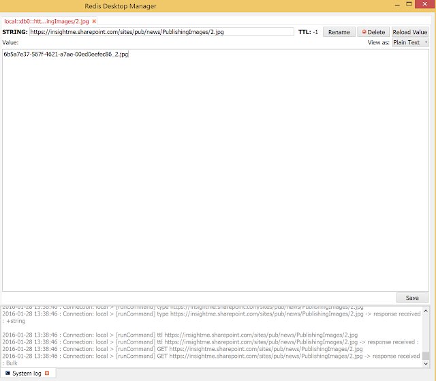Open the View as dropdown arrow

(x=426, y=42)
